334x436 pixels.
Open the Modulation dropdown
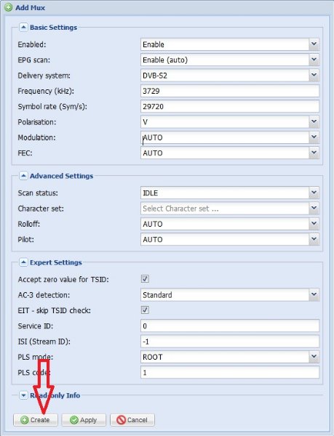point(230,137)
